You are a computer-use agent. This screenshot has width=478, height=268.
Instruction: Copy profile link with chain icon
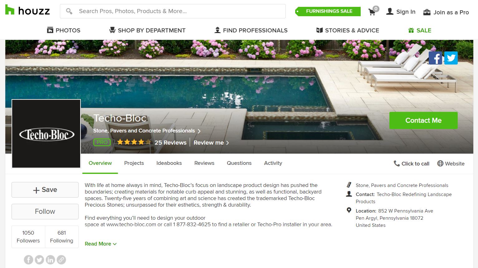coord(61,260)
